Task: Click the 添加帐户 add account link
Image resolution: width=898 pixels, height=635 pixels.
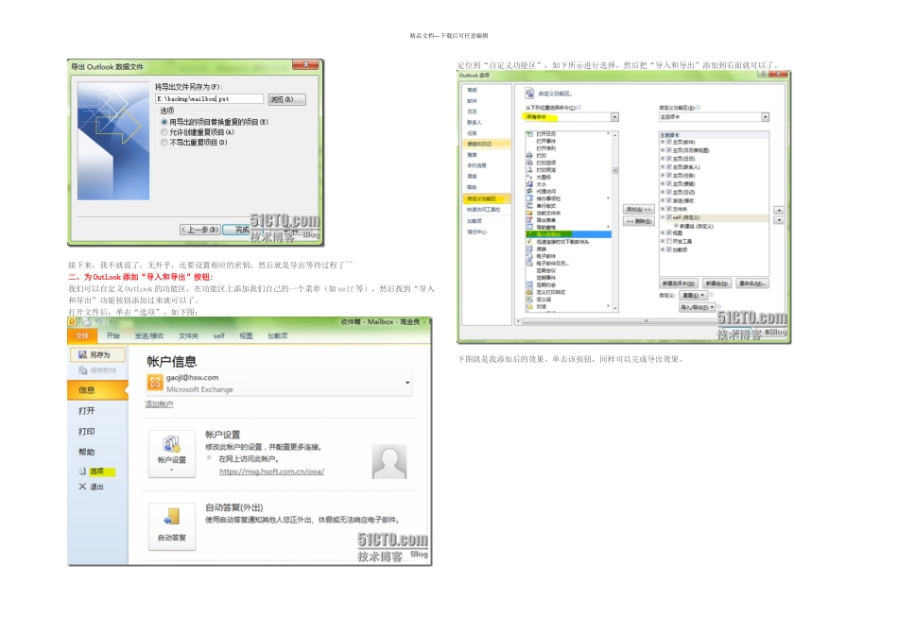Action: [159, 404]
